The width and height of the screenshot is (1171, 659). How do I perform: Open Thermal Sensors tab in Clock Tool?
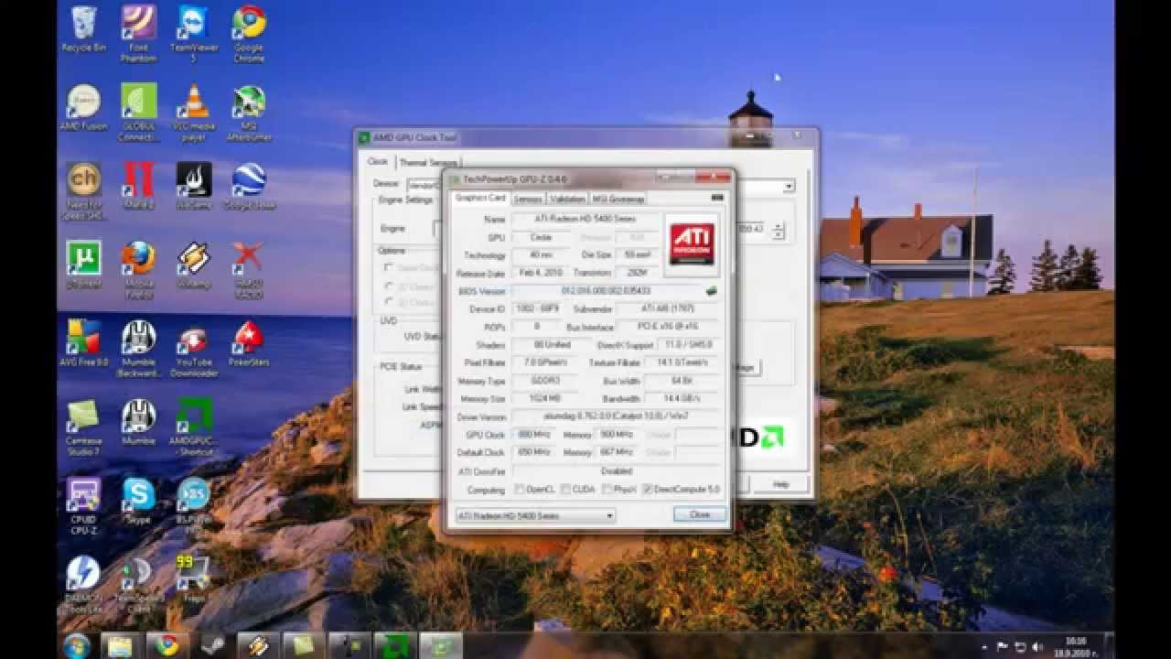tap(427, 163)
